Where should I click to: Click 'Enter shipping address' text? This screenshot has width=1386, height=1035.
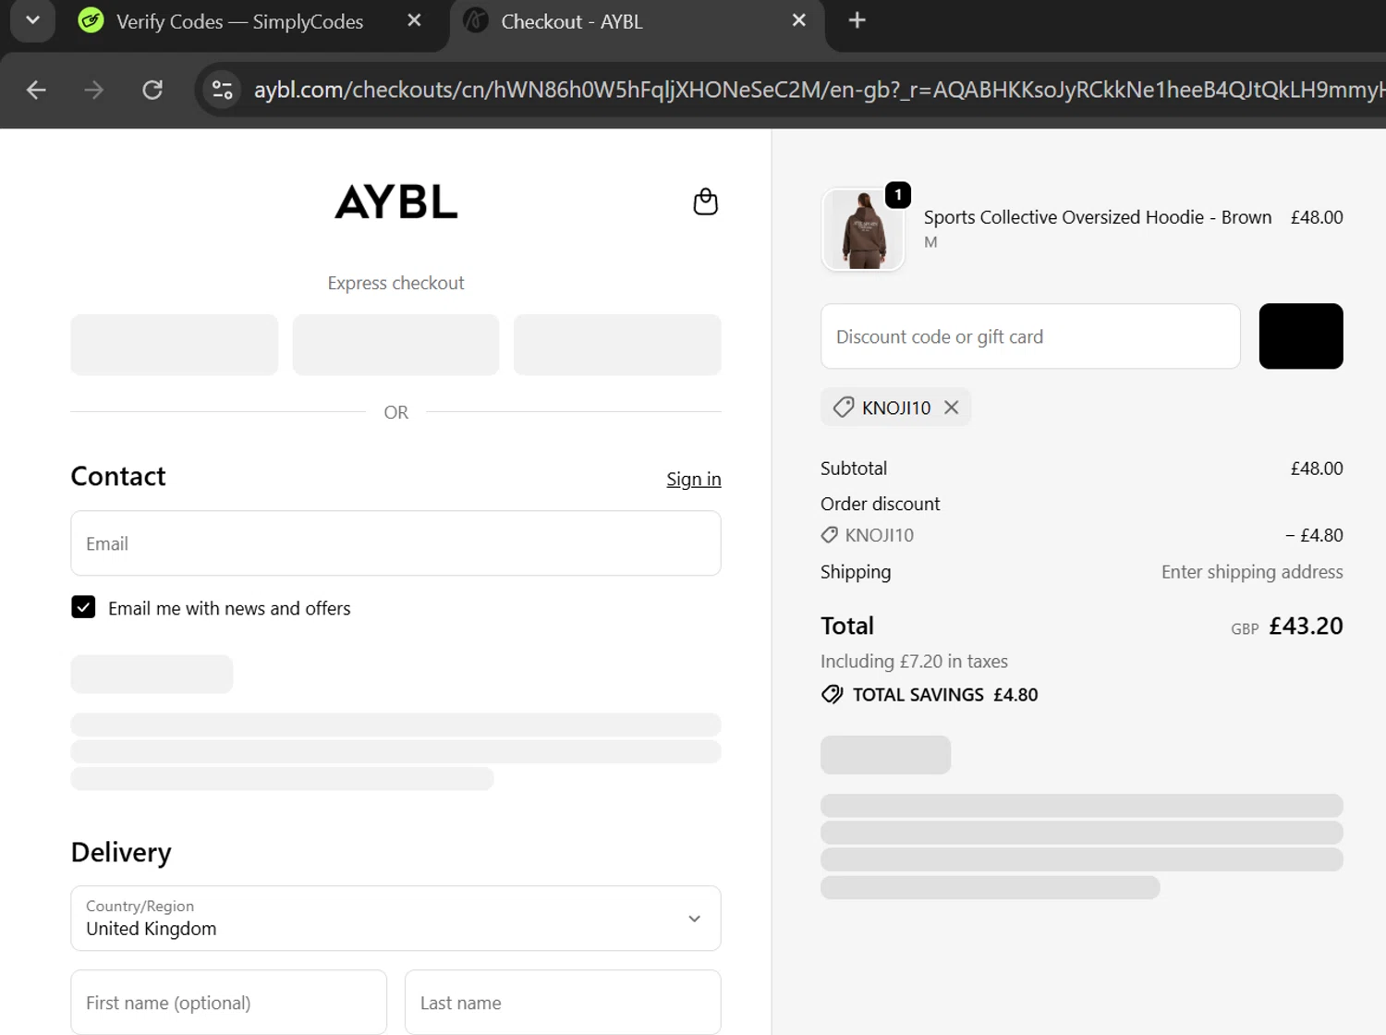point(1252,572)
